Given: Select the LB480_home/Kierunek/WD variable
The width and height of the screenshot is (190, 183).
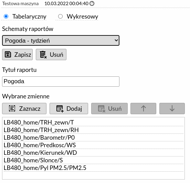Looking at the screenshot, I should coord(94,153).
